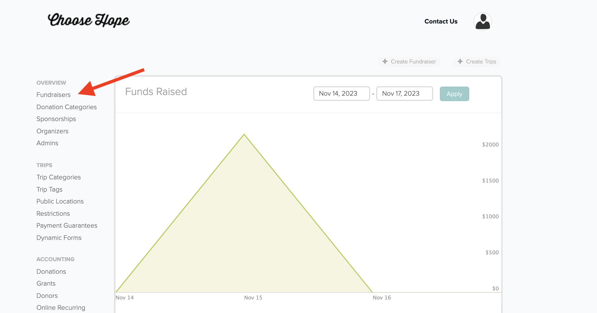Go to Payment Guarantees
The image size is (597, 313).
(67, 225)
